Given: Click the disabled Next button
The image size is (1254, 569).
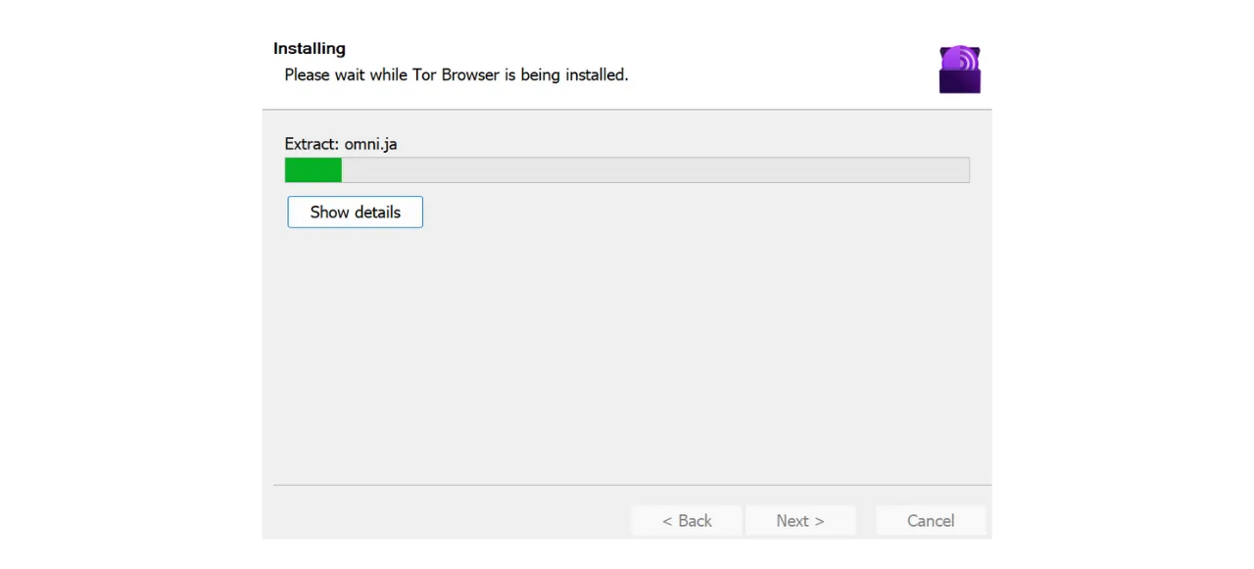Looking at the screenshot, I should (x=799, y=520).
